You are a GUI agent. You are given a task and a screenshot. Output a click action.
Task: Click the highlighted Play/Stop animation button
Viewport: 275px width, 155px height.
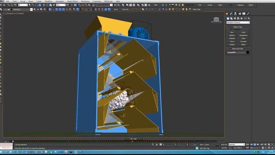[x=255, y=145]
